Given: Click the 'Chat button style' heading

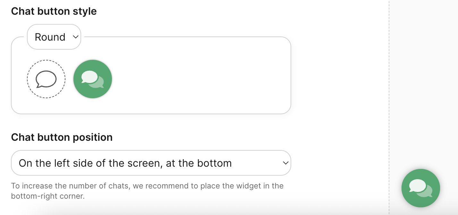Looking at the screenshot, I should click(54, 11).
